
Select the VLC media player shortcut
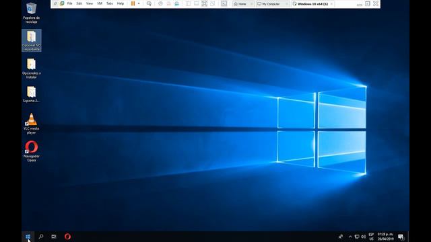[x=32, y=124]
